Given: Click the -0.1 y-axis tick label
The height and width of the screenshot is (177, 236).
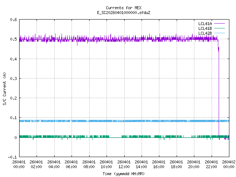Looking at the screenshot, I should tap(12, 157).
